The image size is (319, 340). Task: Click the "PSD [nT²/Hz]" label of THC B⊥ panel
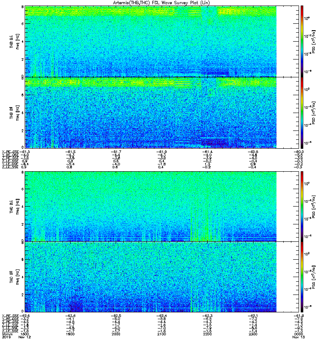[313, 206]
